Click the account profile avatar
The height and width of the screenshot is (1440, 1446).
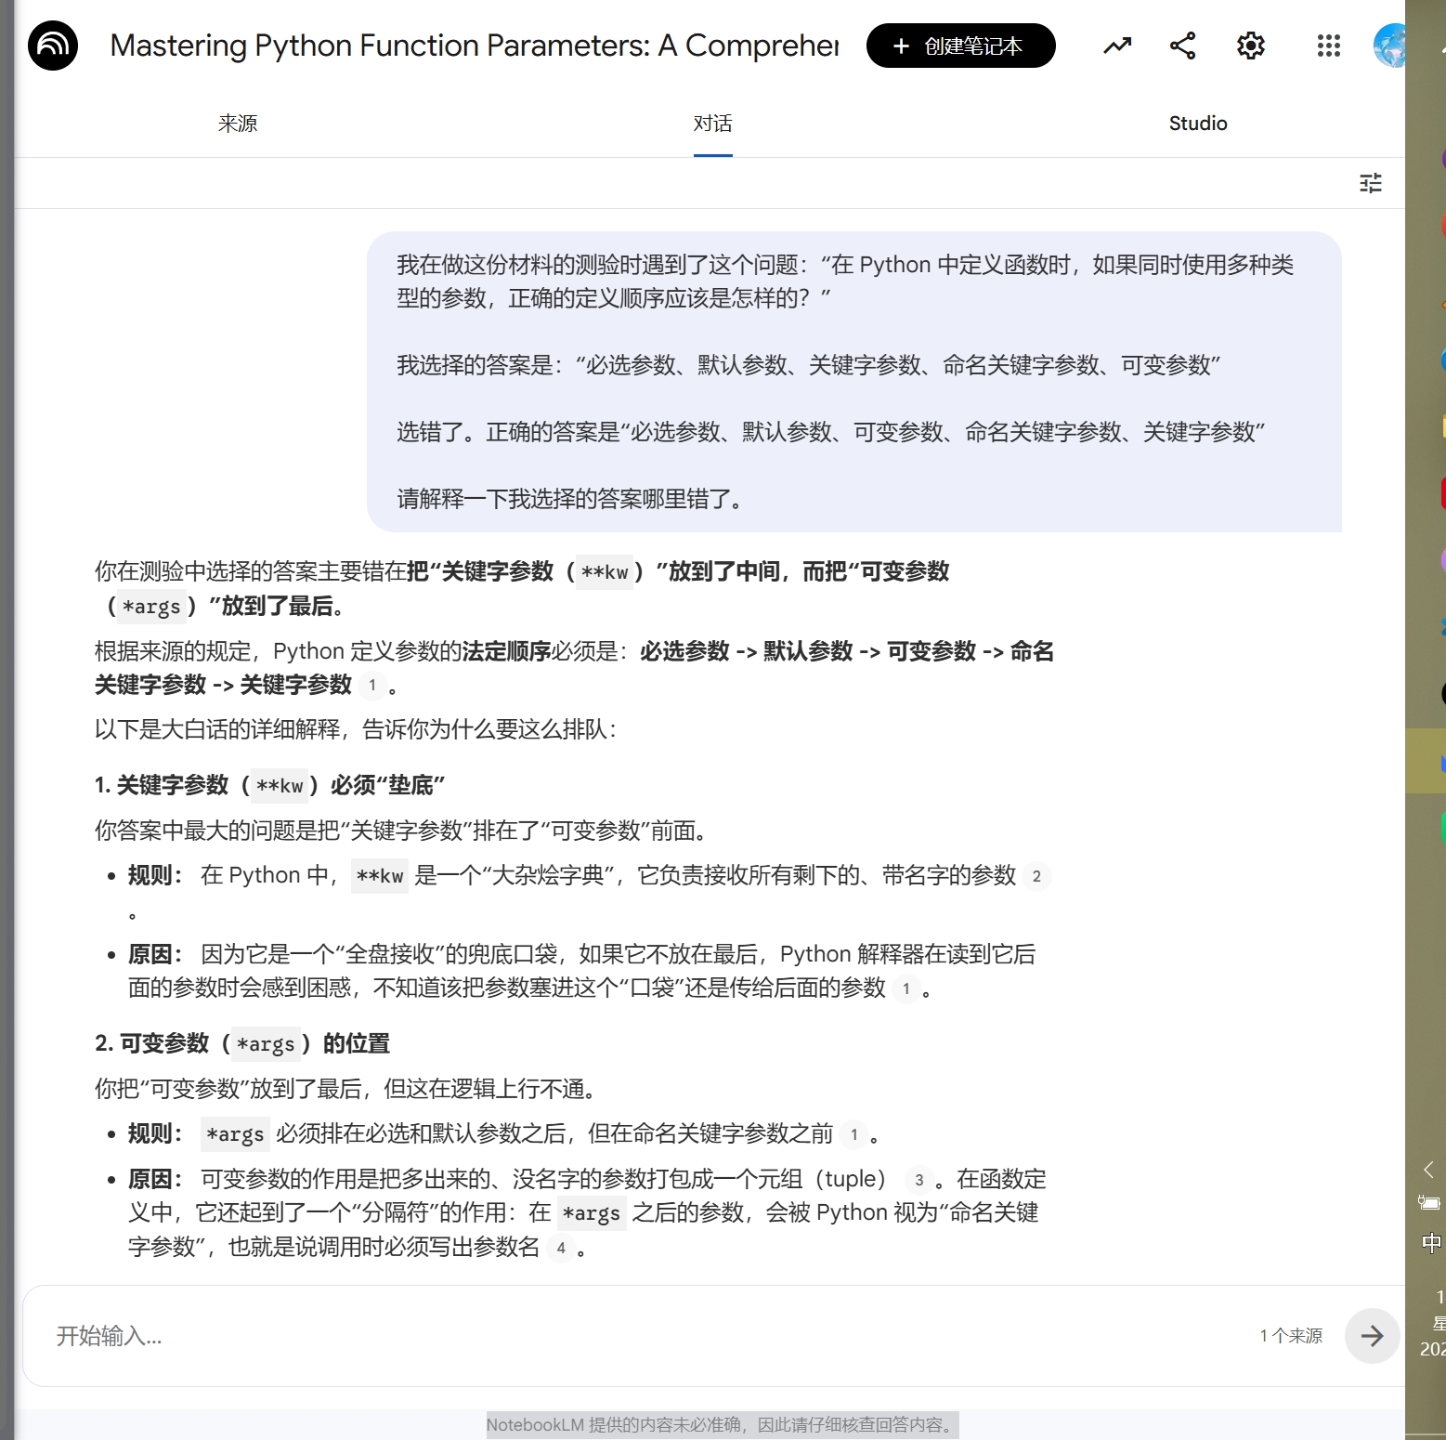coord(1390,46)
